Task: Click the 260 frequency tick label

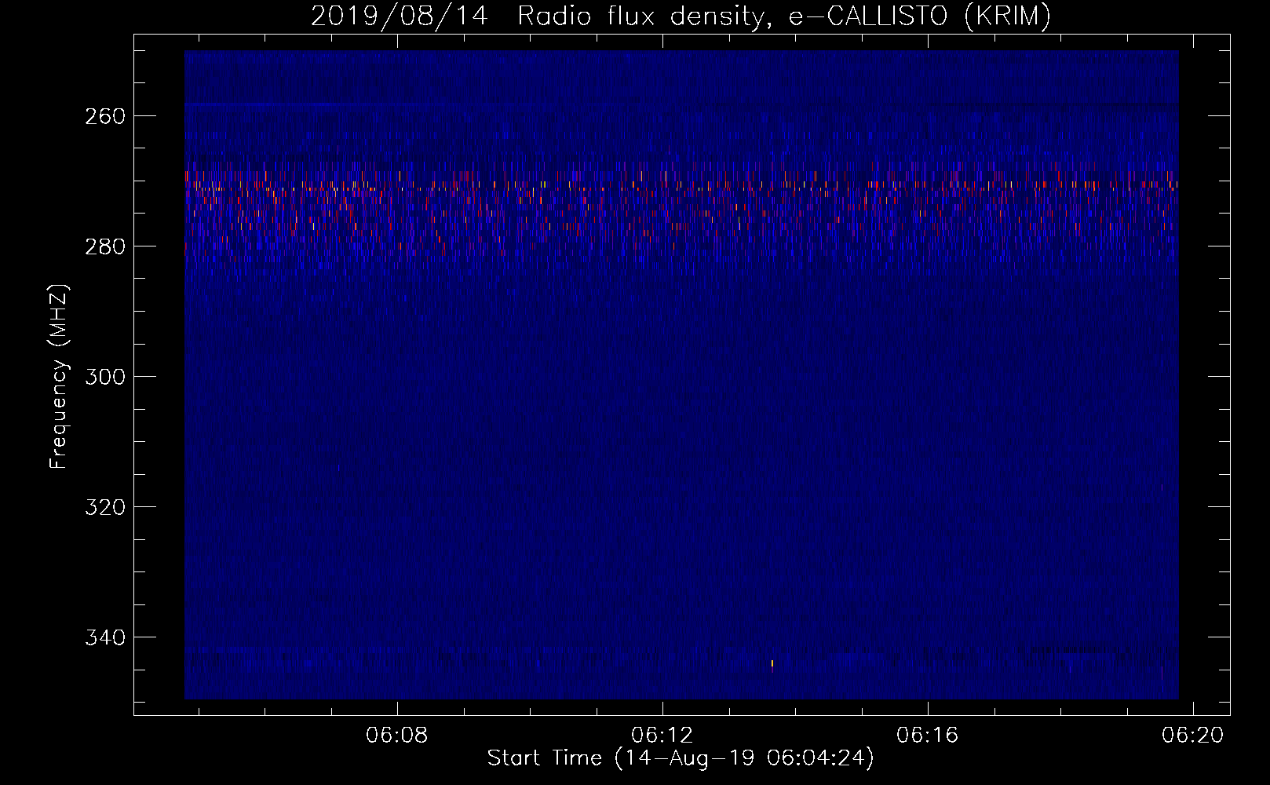Action: tap(104, 116)
